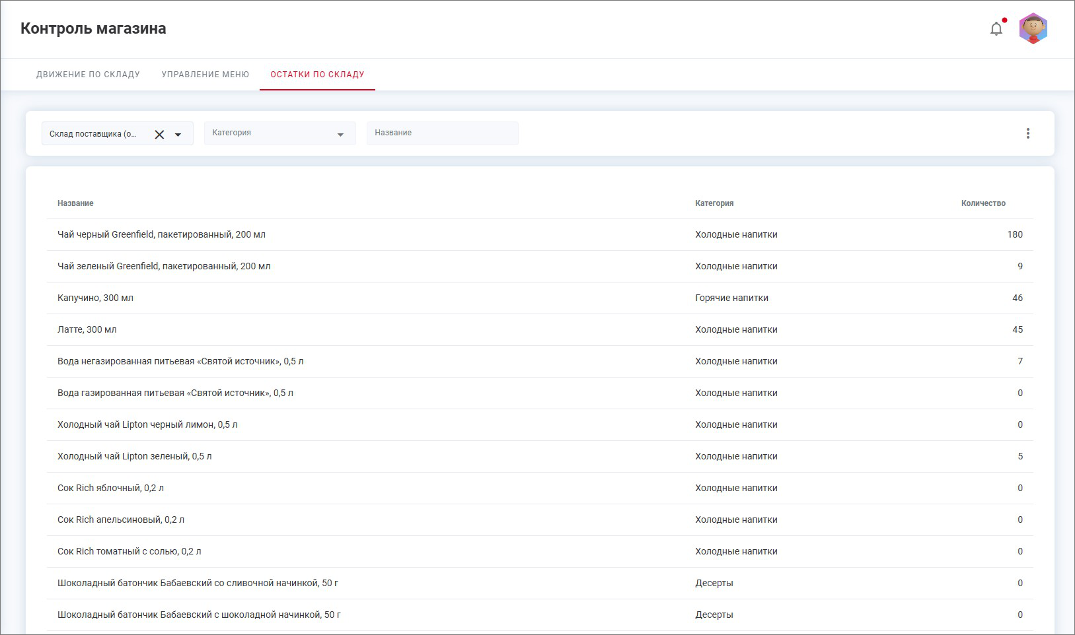Expand the warehouse dropdown arrow

tap(178, 135)
